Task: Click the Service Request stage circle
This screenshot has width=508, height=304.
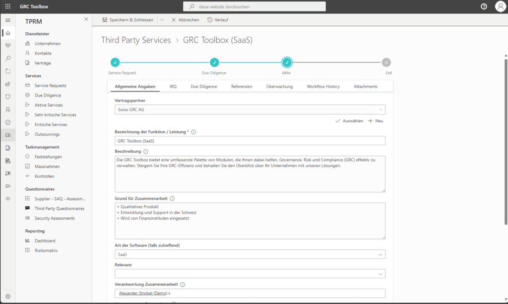Action: [115, 62]
